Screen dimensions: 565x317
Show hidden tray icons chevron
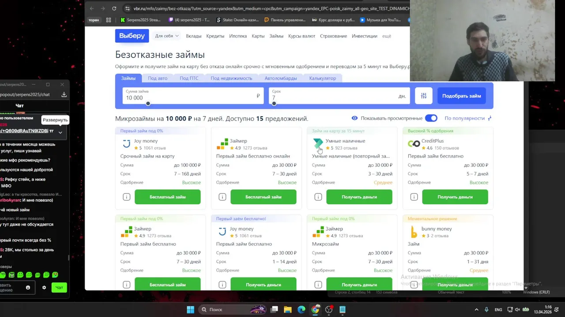point(478,310)
